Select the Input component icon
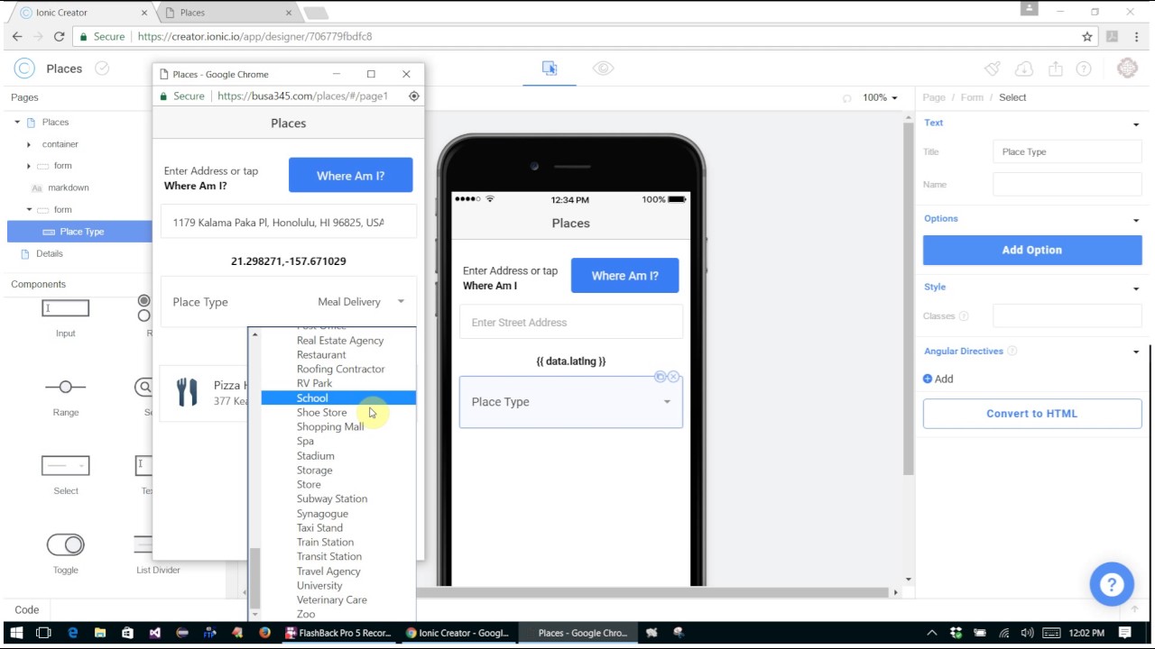The image size is (1155, 649). tap(66, 308)
